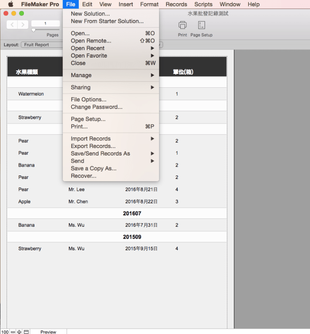This screenshot has height=334, width=310.
Task: Click the zoom in icon in status bar
Action: click(x=19, y=331)
